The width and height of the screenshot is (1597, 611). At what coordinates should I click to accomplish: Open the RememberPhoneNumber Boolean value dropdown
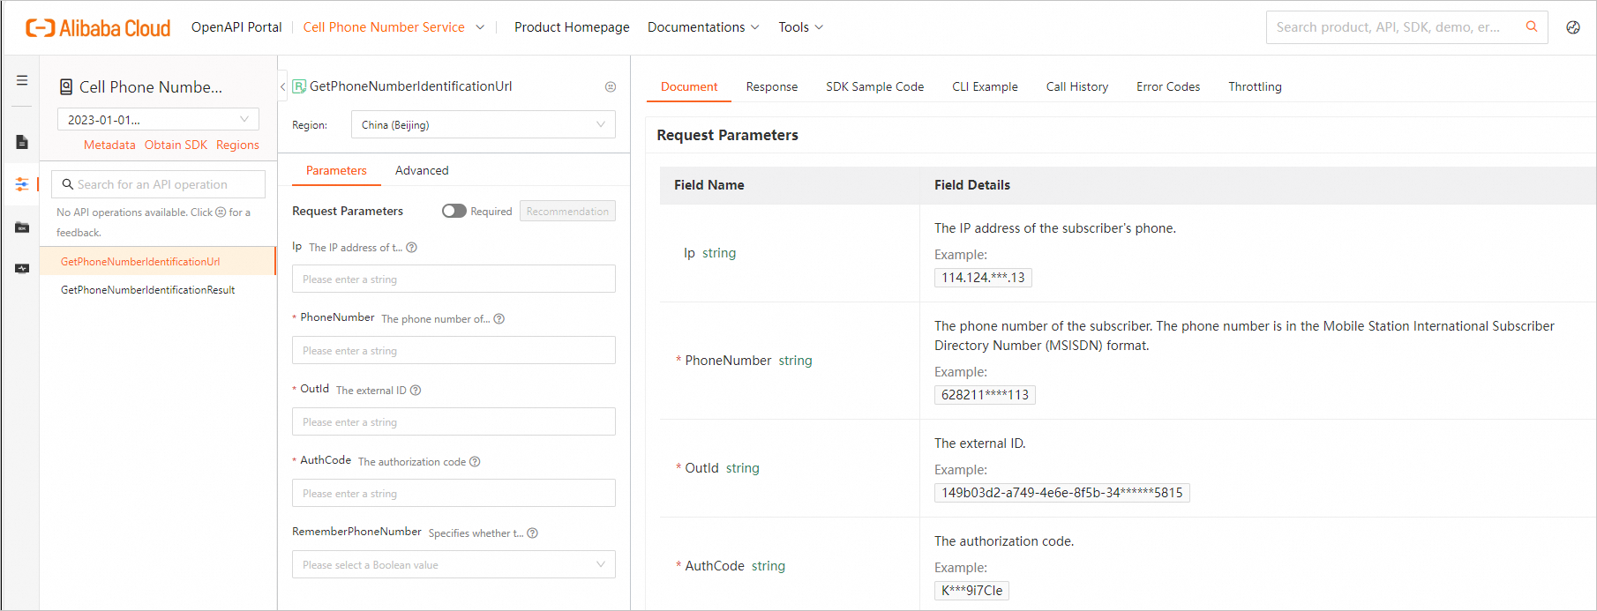[454, 565]
